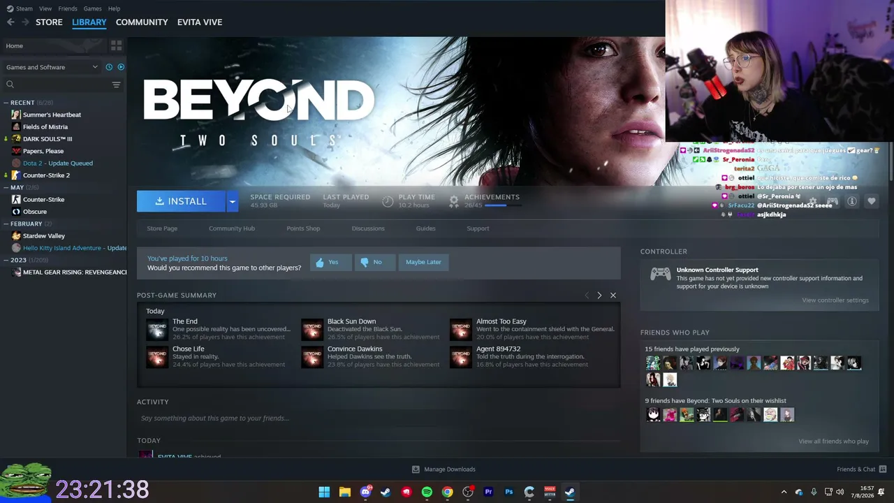Open Spotify from the taskbar

(427, 492)
